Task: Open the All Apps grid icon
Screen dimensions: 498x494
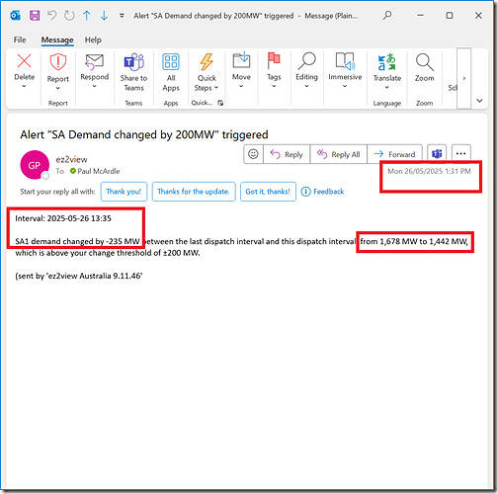Action: 171,62
